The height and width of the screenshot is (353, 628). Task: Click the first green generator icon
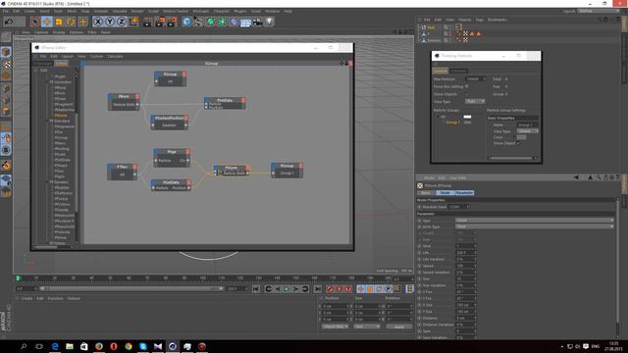(x=210, y=22)
